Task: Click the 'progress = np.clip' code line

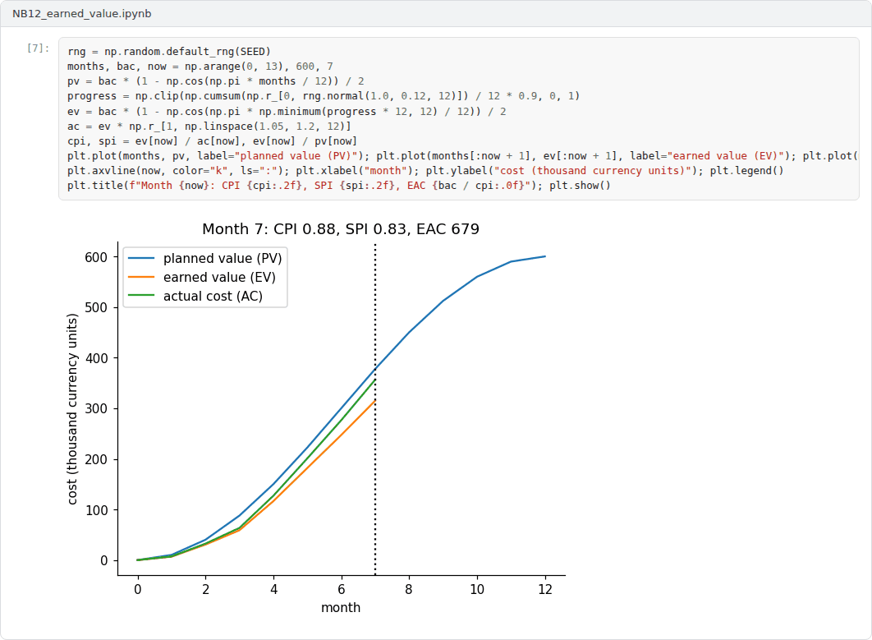Action: click(324, 96)
